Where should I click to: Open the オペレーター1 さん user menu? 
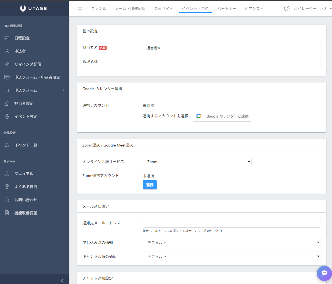click(x=313, y=9)
